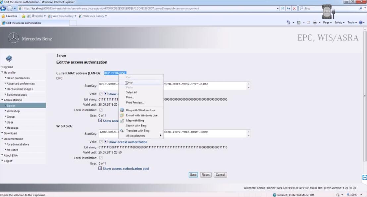
Task: Click the Reset button
Action: (x=205, y=175)
